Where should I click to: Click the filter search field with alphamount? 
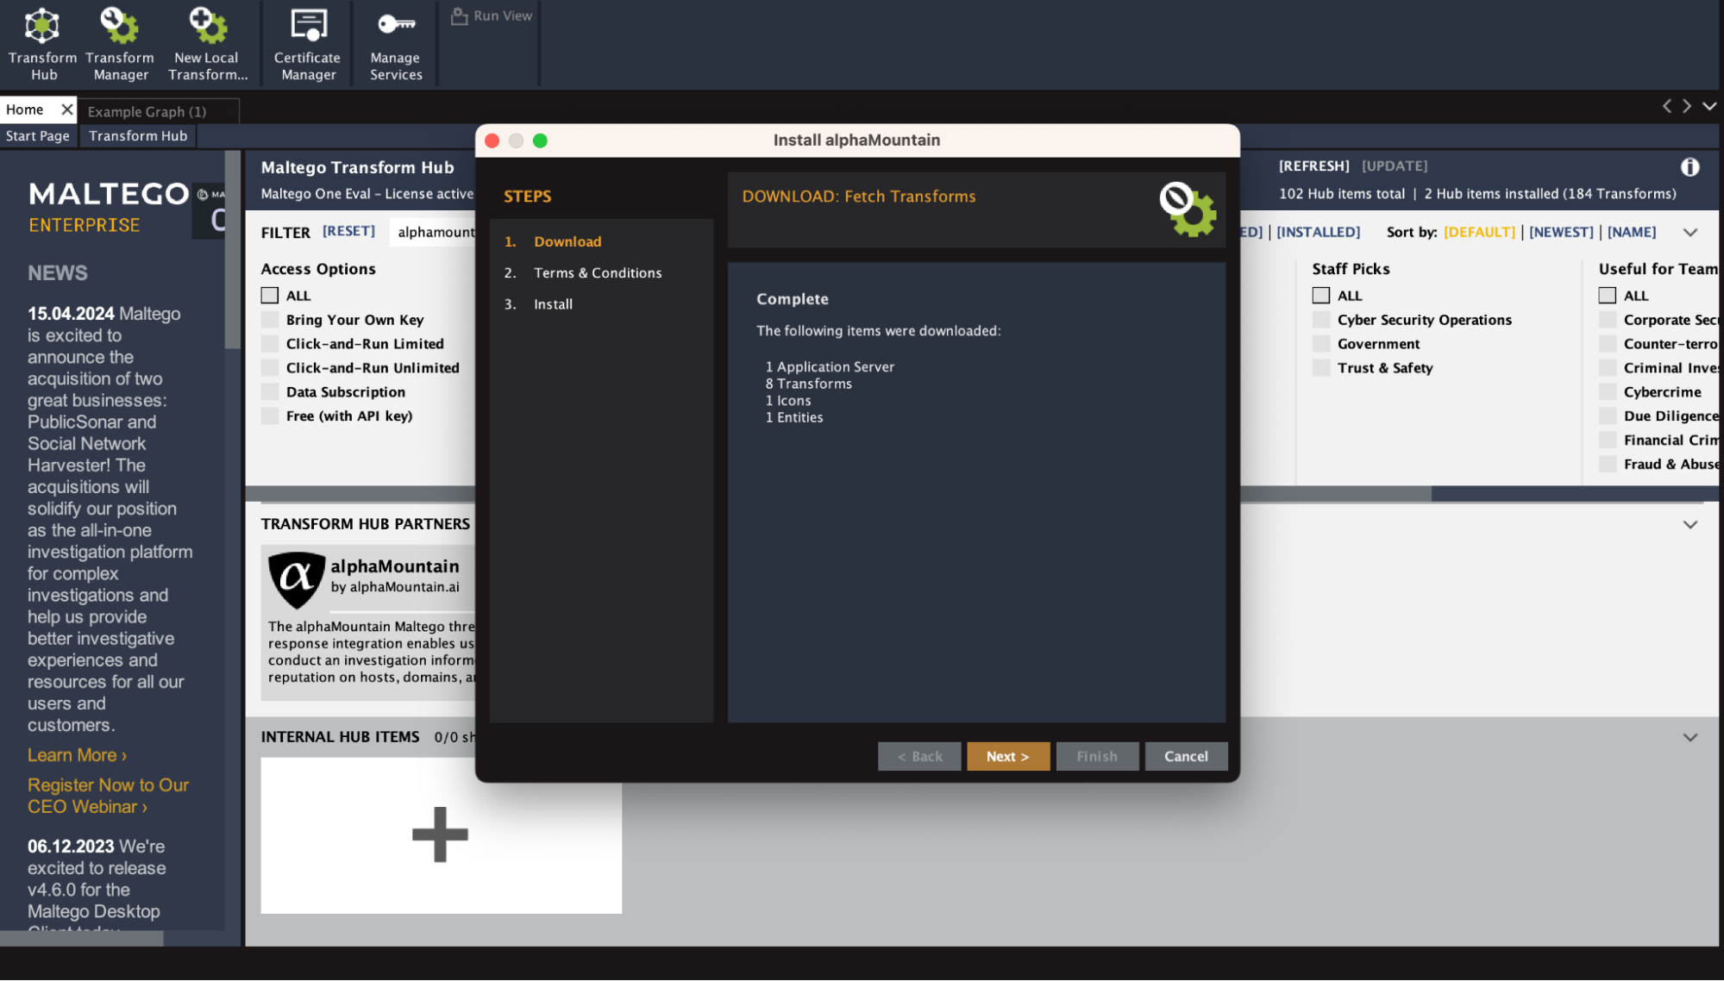(434, 232)
